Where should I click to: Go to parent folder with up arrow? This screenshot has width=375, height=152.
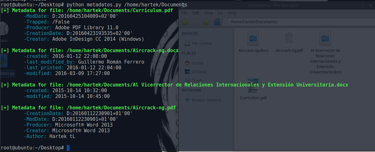(206, 22)
